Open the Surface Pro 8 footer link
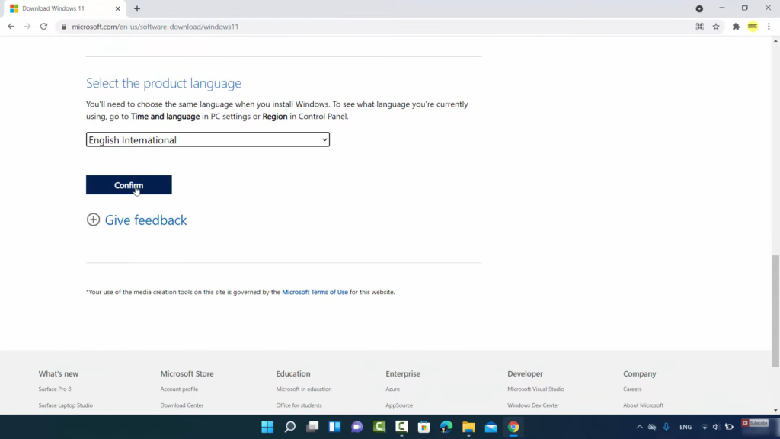This screenshot has height=439, width=780. click(x=55, y=389)
